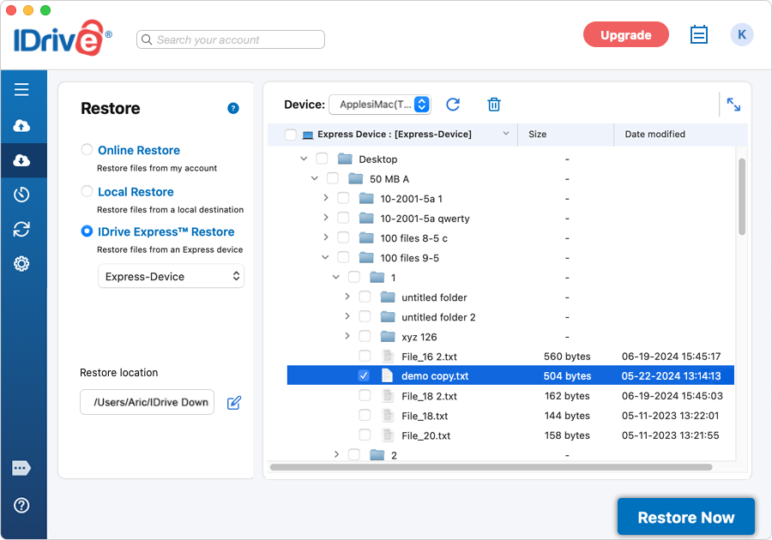
Task: Click the restore location path field
Action: (148, 402)
